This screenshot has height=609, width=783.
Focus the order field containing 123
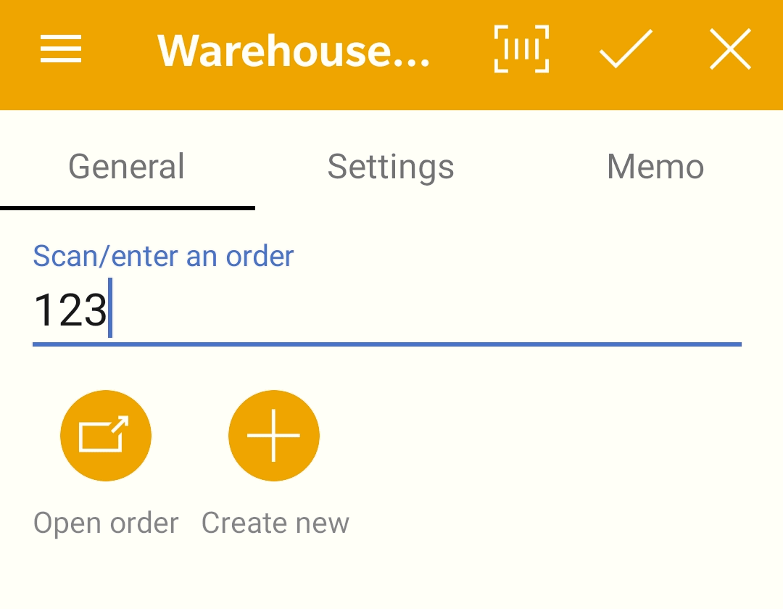pyautogui.click(x=387, y=310)
